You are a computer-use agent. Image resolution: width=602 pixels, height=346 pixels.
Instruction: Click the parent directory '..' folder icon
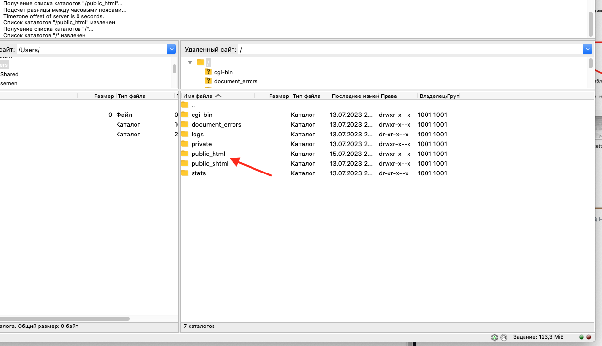185,105
